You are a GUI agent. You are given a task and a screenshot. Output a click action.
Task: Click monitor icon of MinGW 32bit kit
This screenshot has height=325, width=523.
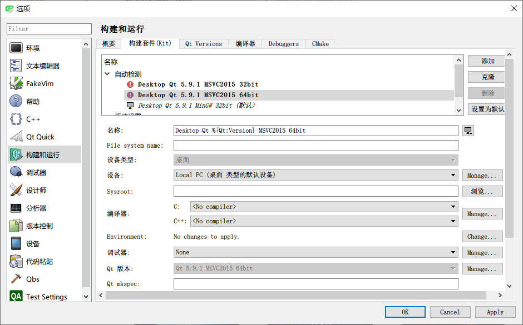[x=130, y=106]
